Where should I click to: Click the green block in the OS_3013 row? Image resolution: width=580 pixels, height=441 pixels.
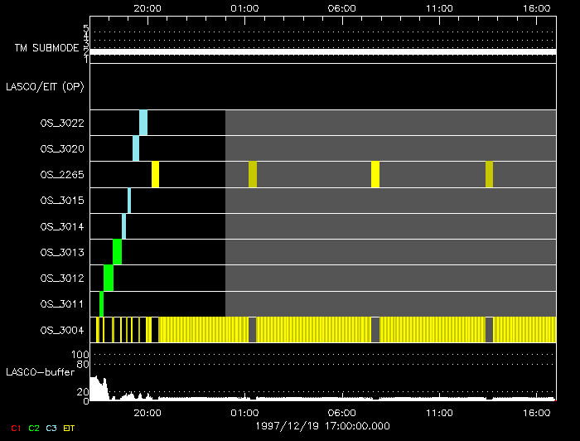(x=118, y=251)
